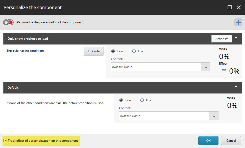Confirm with the OK button

208,141
